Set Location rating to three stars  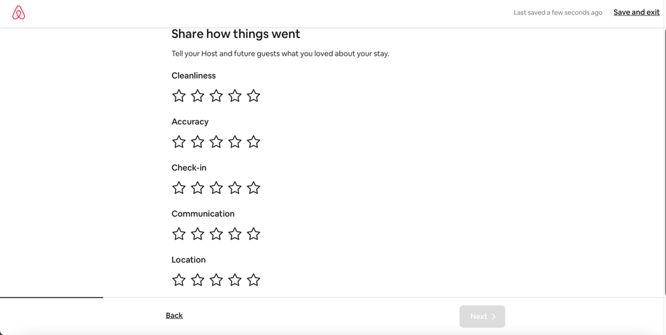click(216, 280)
